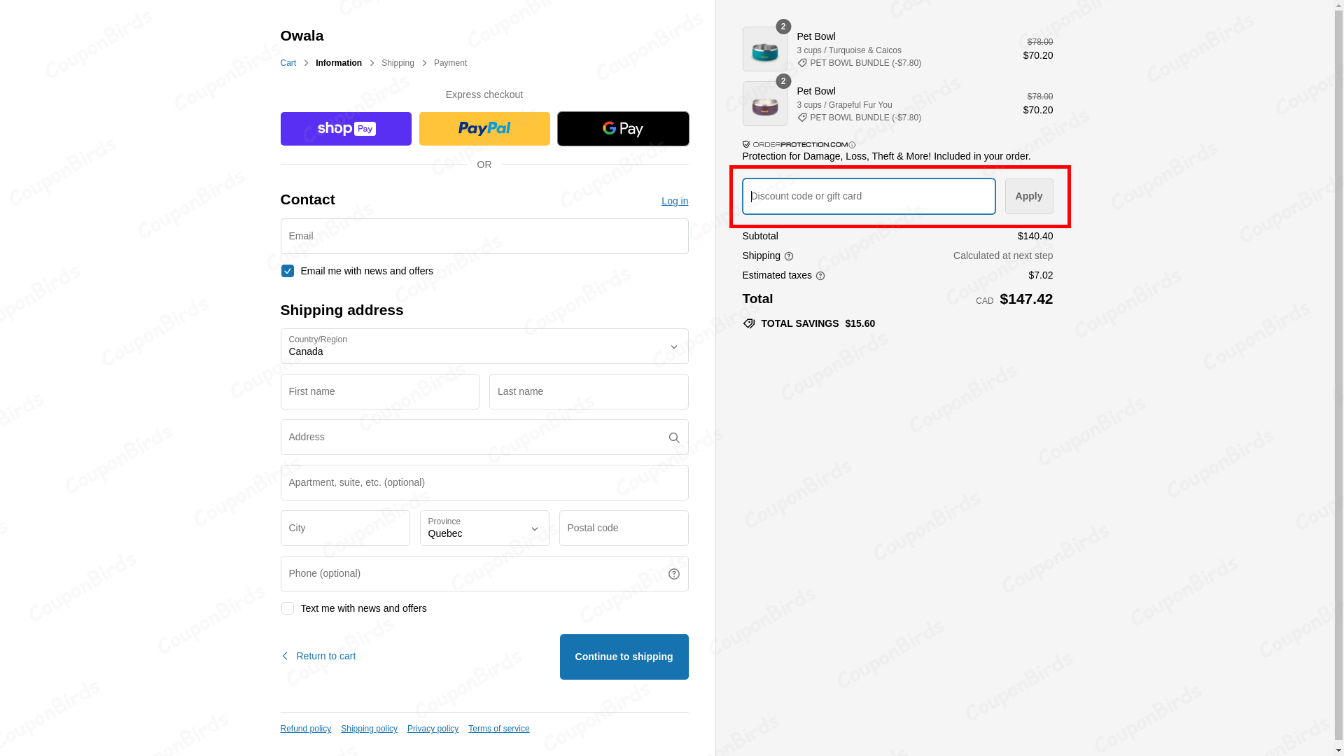The height and width of the screenshot is (756, 1344).
Task: Select the PayPal express checkout icon
Action: click(x=484, y=128)
